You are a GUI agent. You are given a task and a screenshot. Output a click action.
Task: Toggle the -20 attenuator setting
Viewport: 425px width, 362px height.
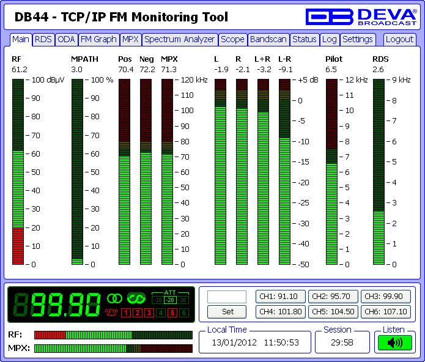point(171,300)
